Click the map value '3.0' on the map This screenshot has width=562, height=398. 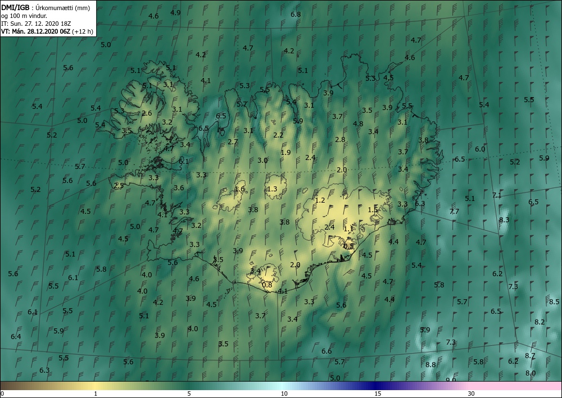(262, 161)
